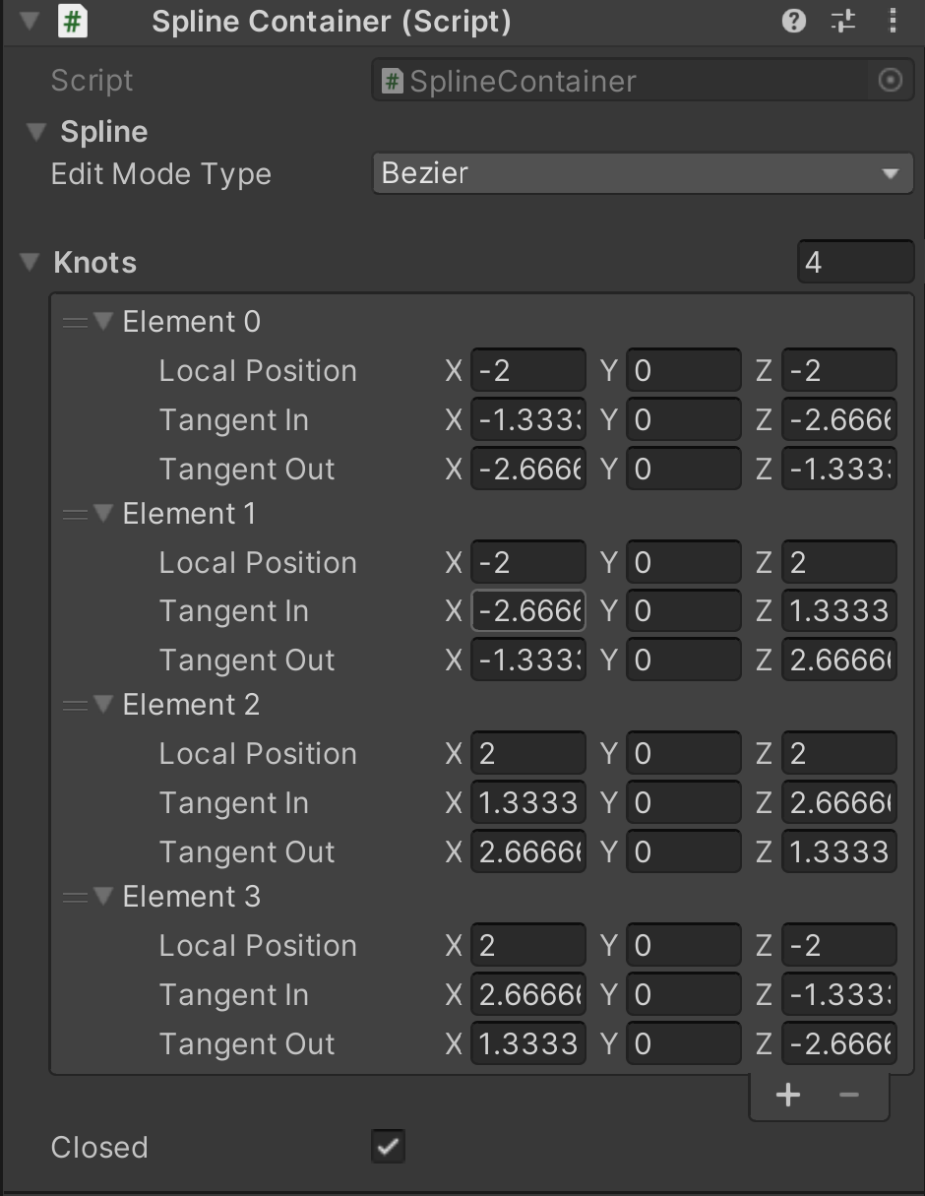Collapse the Knots list foldout
Viewport: 925px width, 1196px height.
(31, 263)
